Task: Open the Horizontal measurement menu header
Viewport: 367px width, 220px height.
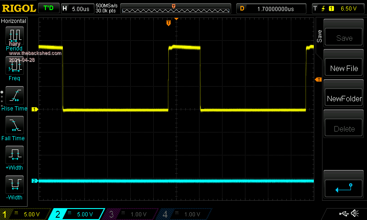Action: (x=14, y=21)
